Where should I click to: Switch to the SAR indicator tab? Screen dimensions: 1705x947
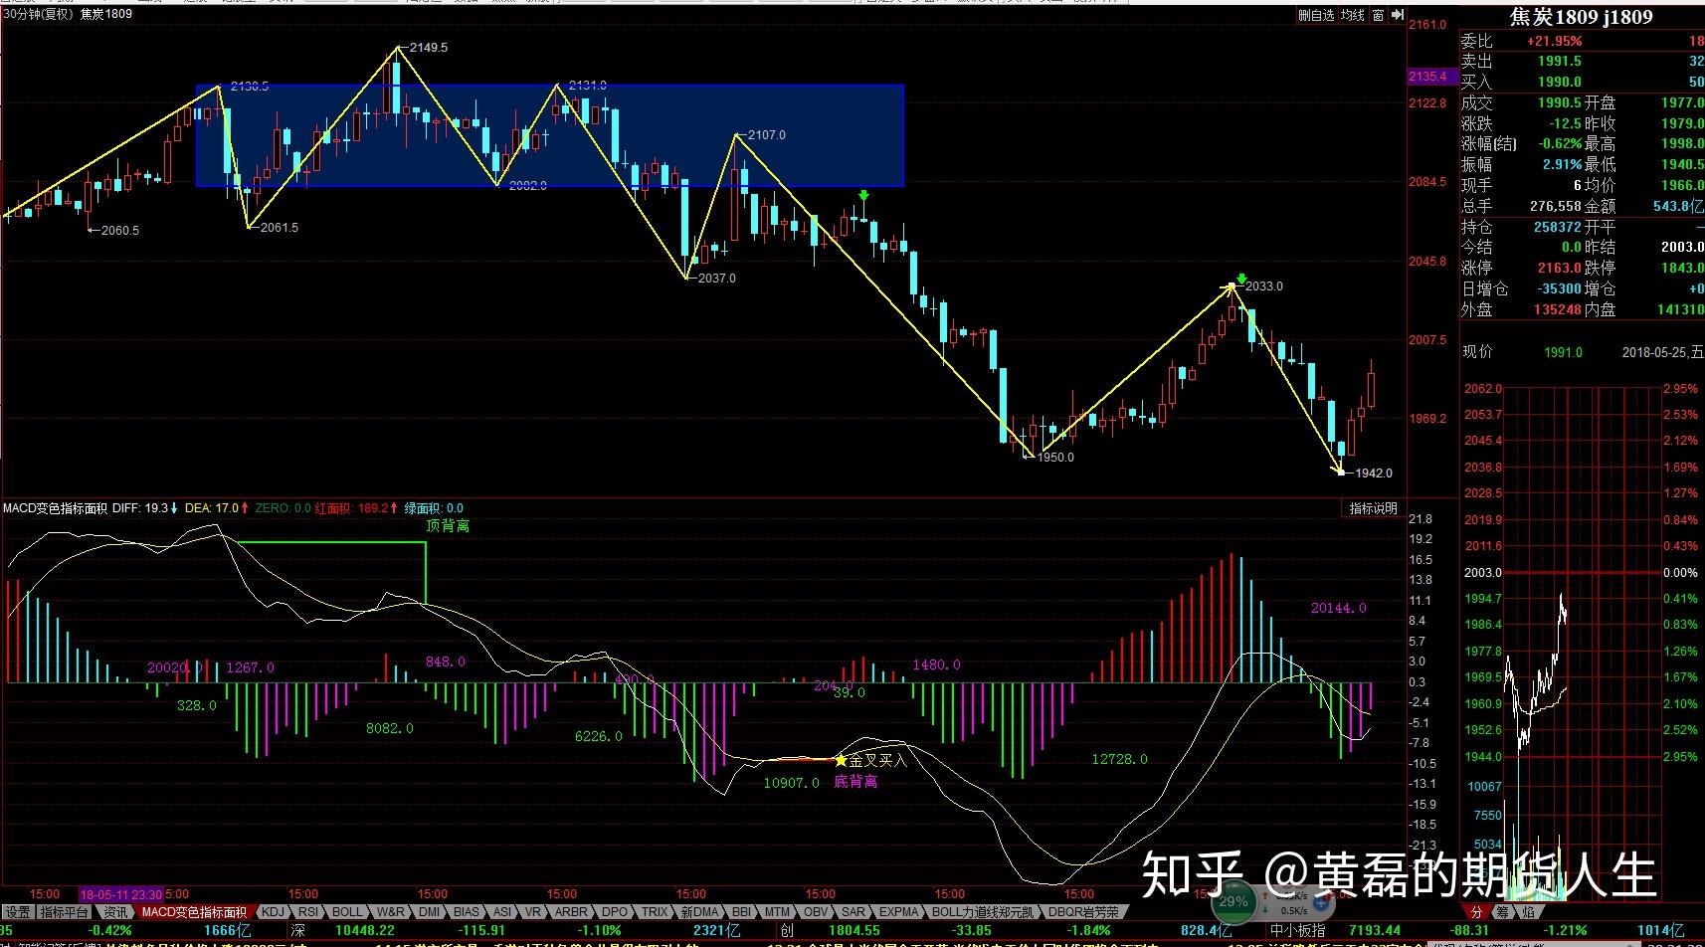[852, 911]
